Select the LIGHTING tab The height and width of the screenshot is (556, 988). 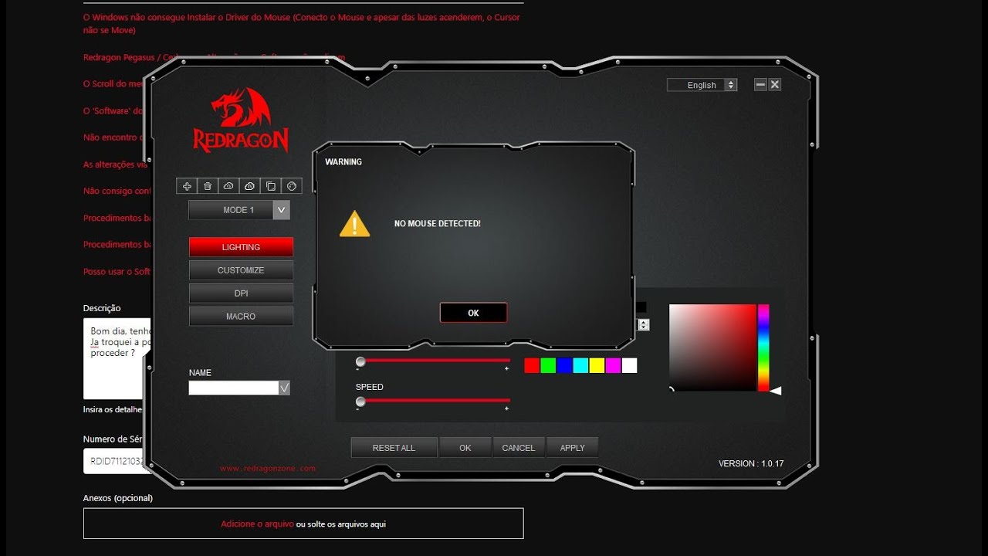(241, 247)
